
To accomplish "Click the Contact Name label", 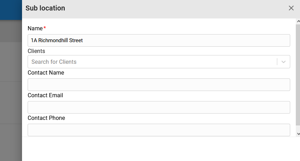I will click(46, 73).
